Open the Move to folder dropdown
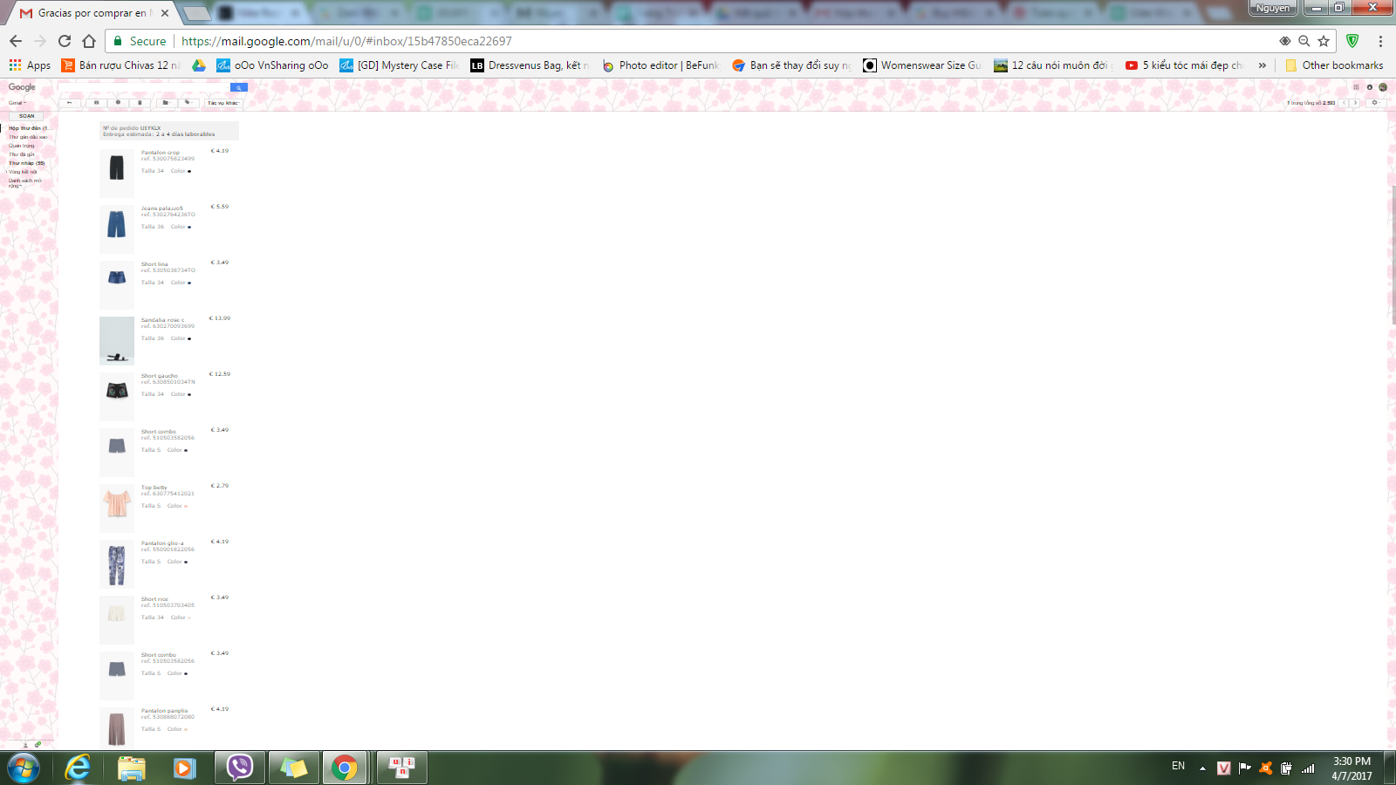The width and height of the screenshot is (1396, 785). point(166,103)
